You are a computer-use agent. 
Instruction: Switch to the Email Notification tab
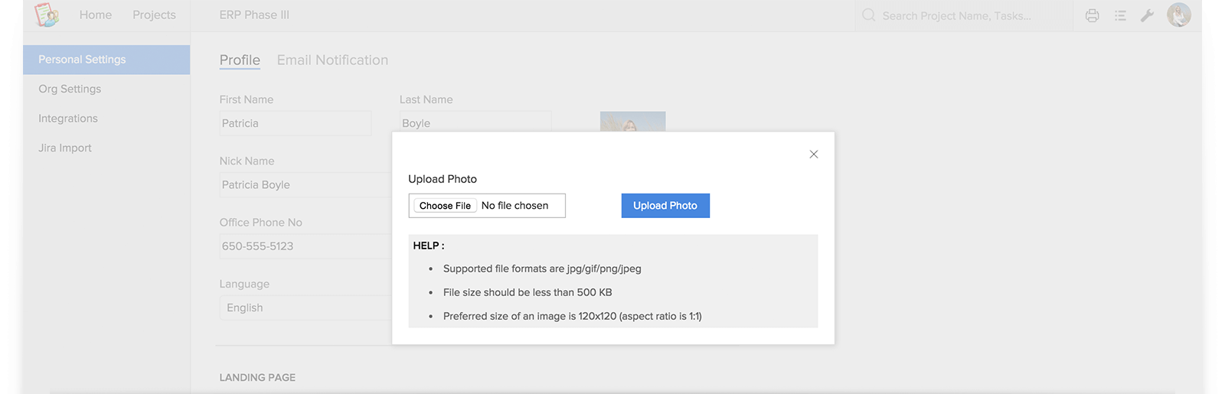(x=332, y=60)
